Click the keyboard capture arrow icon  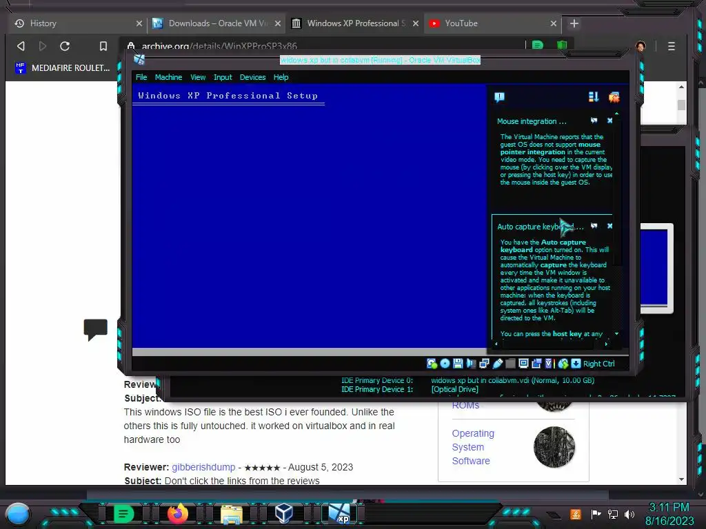576,364
